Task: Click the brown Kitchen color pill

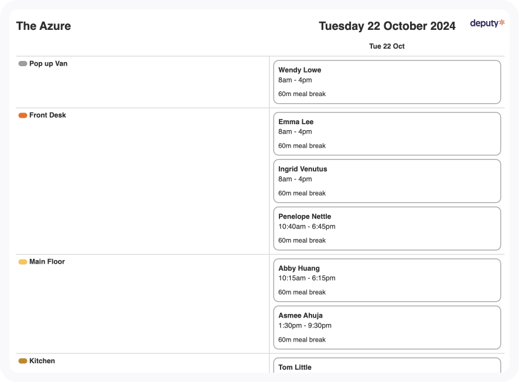Action: [x=23, y=361]
